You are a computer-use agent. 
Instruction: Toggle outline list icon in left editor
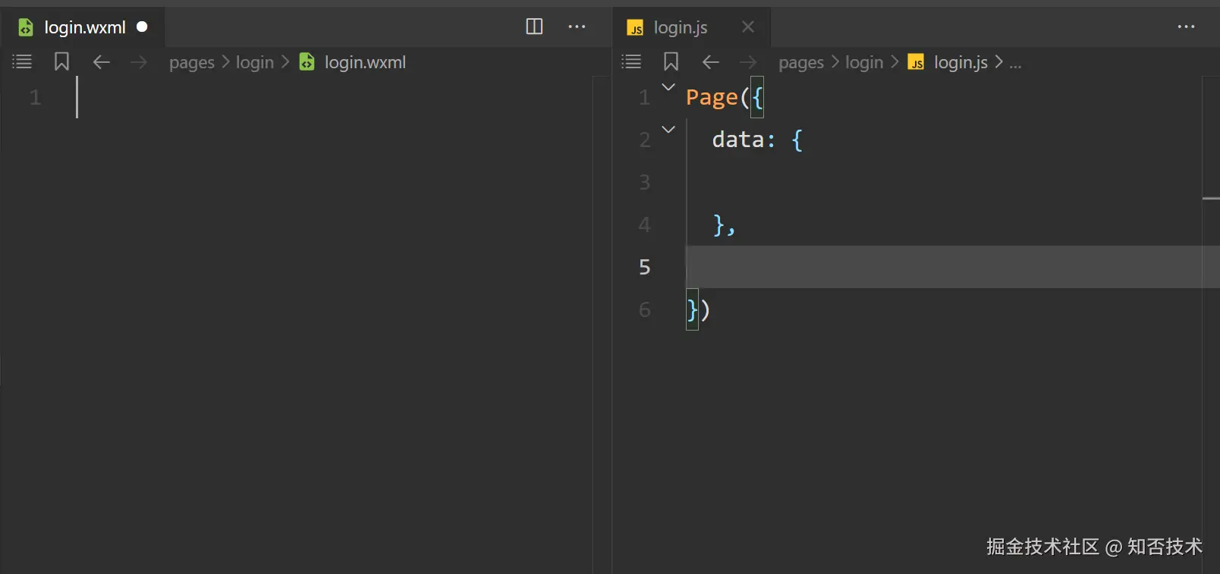point(22,62)
